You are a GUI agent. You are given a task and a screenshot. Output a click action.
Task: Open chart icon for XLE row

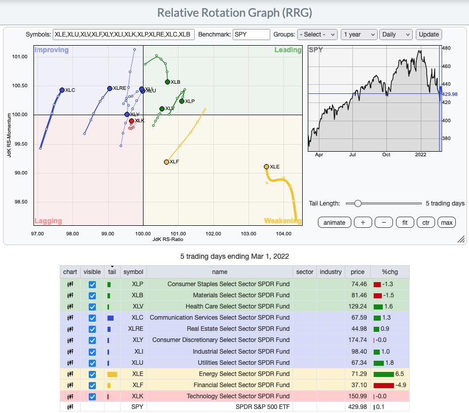tap(70, 374)
